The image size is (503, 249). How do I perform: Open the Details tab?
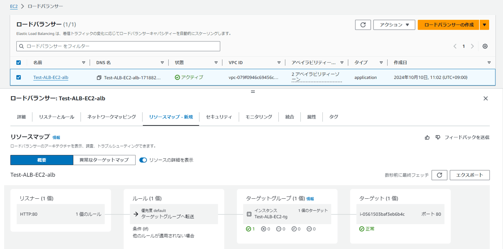(x=21, y=117)
